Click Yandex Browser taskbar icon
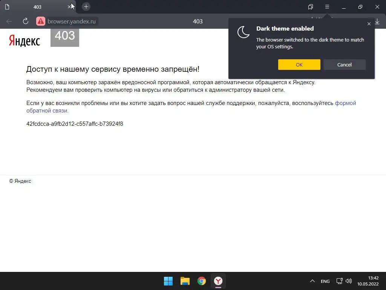Viewport: 386px width, 290px height. [218, 281]
